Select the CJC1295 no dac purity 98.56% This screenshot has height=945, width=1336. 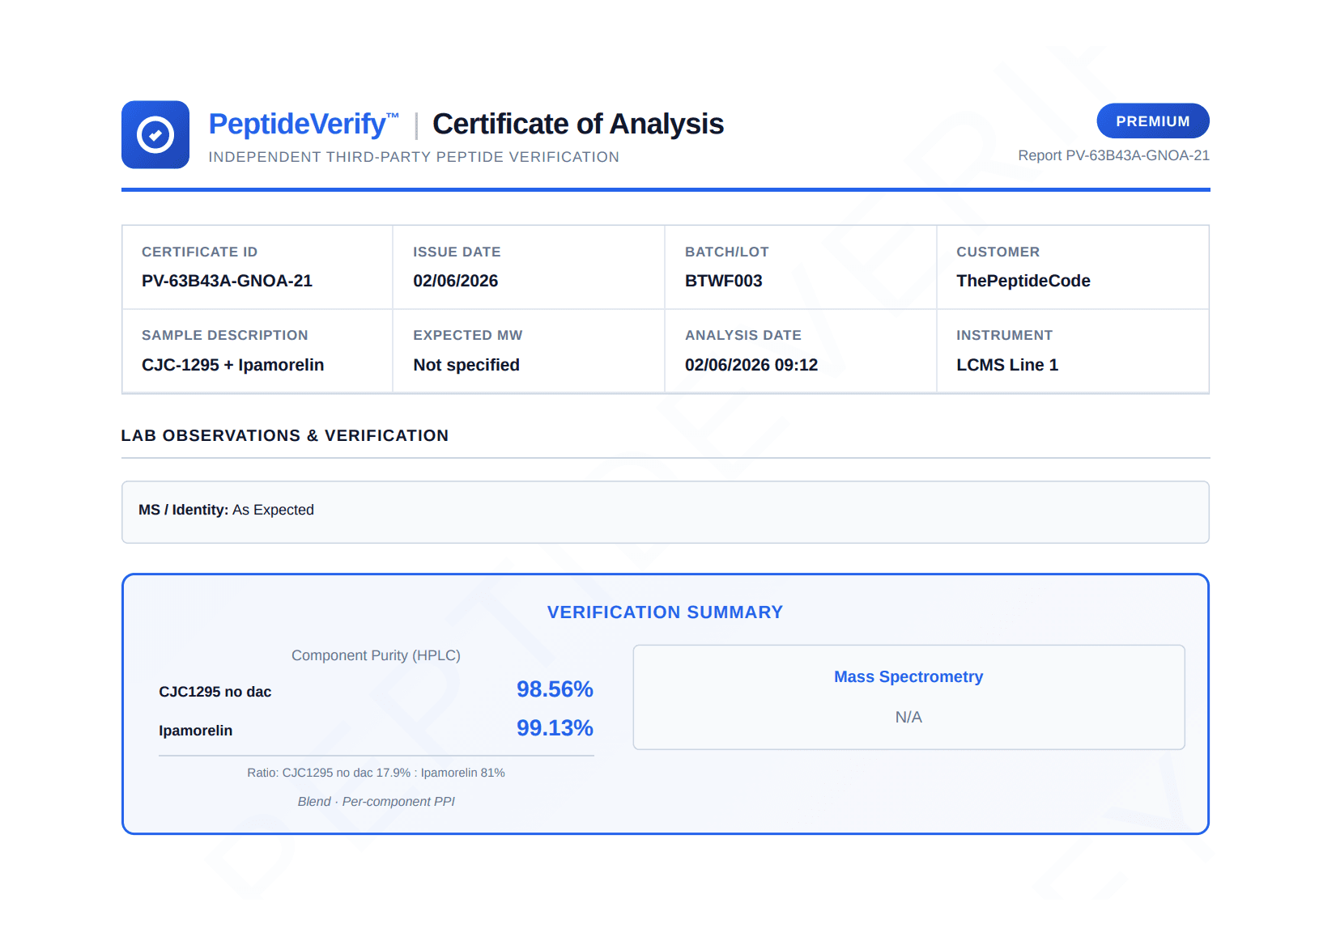[555, 689]
